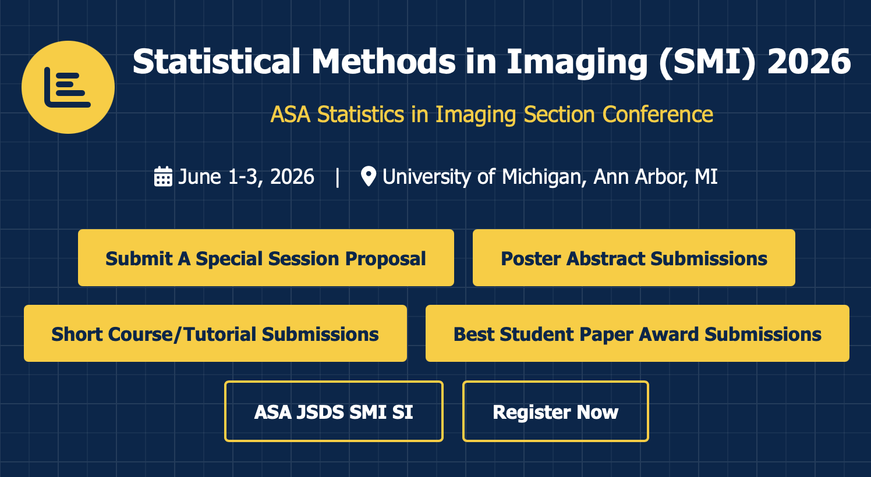The height and width of the screenshot is (477, 871).
Task: Click the ASA Statistics in Imaging Section Conference subtitle
Action: coord(491,115)
